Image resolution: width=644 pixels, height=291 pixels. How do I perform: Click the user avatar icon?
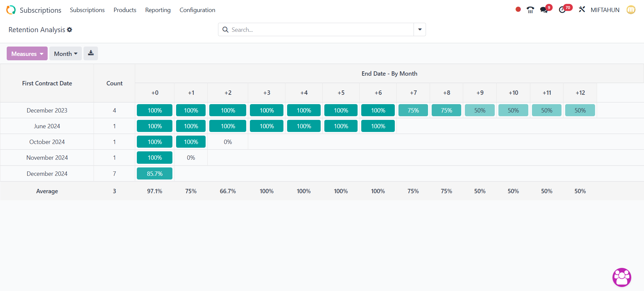pyautogui.click(x=631, y=10)
